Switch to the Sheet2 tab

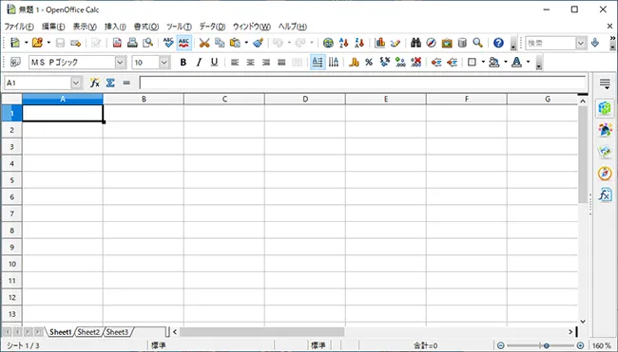[88, 332]
